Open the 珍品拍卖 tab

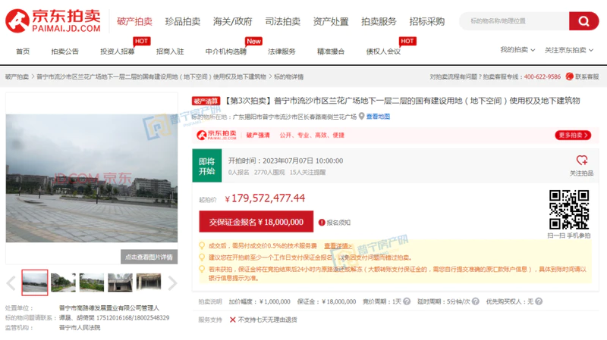183,21
